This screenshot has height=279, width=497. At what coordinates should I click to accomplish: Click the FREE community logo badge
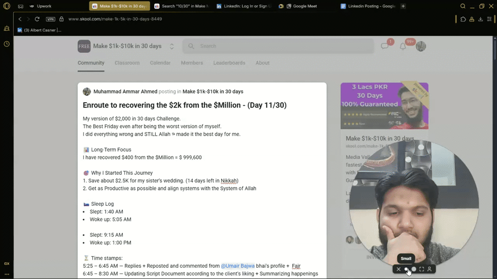point(84,46)
